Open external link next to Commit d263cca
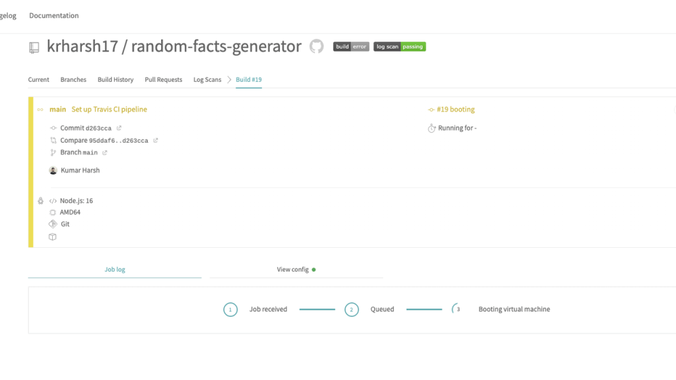 [119, 128]
